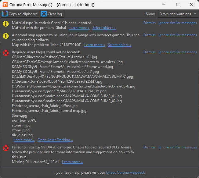Open Learn more for missing cudart64_110.dll
The width and height of the screenshot is (199, 178).
[x=72, y=162]
